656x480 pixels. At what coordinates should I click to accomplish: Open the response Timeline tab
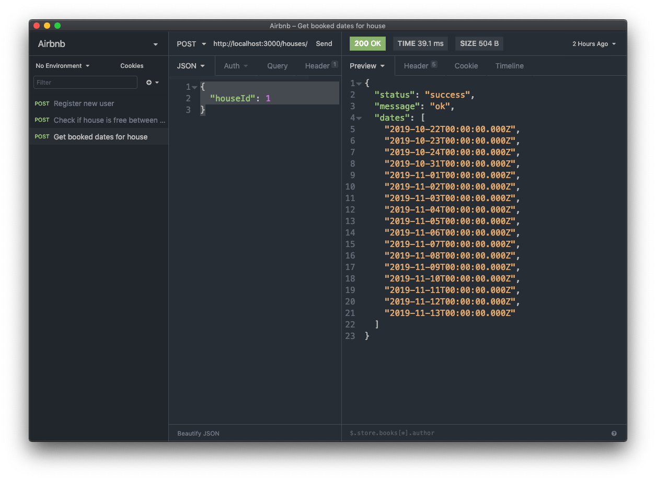tap(509, 66)
